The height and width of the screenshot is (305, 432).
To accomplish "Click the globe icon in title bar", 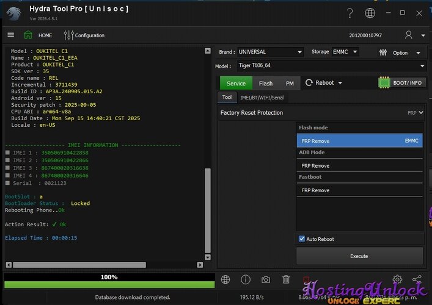I will [x=370, y=13].
